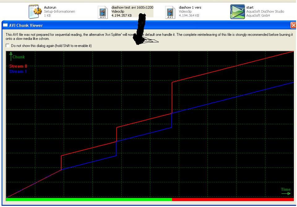Screen dimensions: 297x207
Task: Click the 'diashow test avi 1600x1200' file name
Action: (132, 7)
